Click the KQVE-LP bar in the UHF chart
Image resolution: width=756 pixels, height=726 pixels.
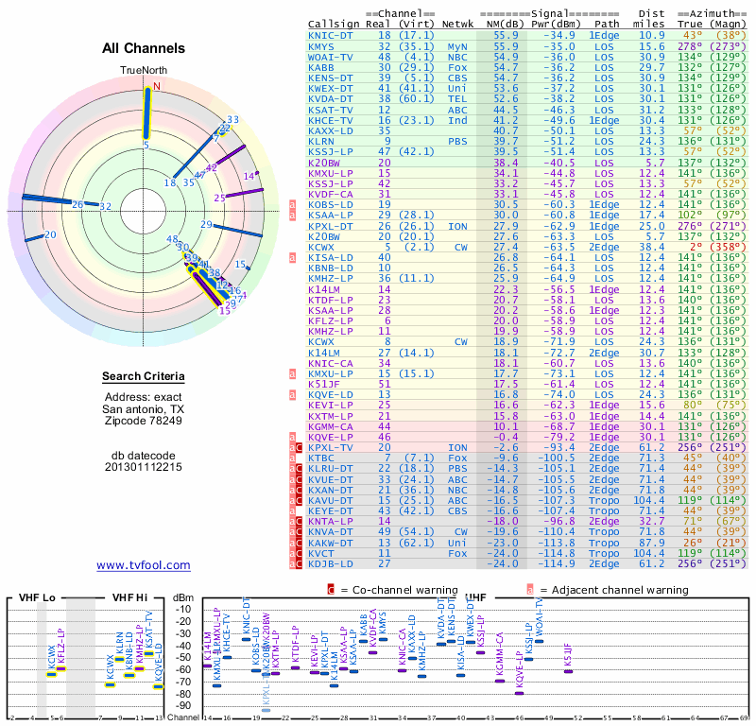[x=520, y=693]
